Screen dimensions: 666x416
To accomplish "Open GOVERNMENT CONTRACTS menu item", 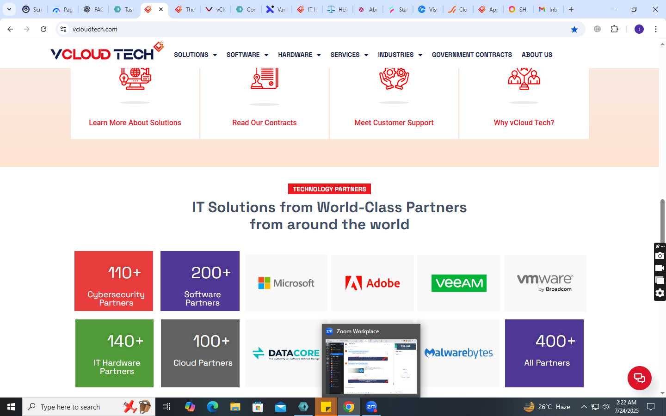I will pos(472,55).
